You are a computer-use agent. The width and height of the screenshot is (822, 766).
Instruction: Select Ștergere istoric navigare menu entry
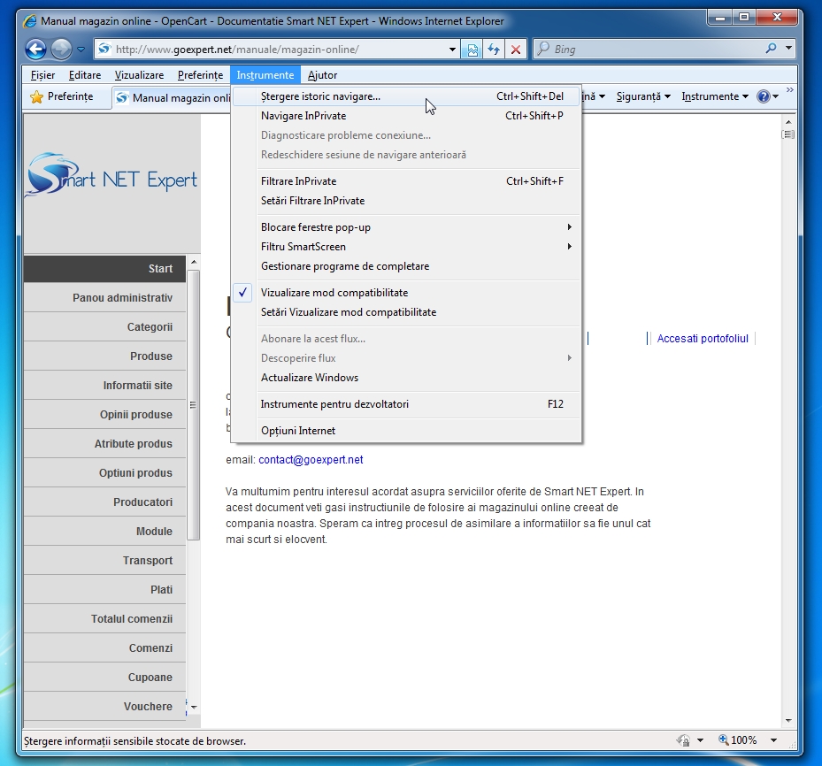(320, 96)
